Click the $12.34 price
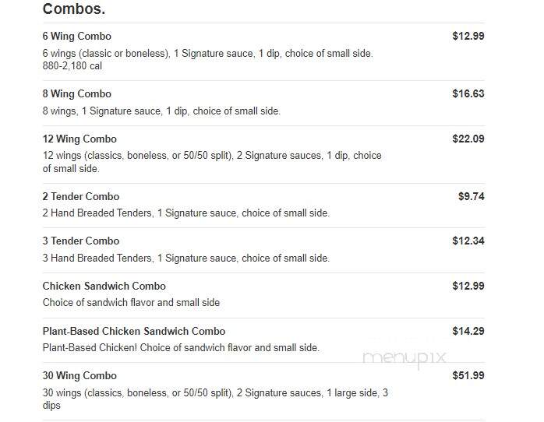The height and width of the screenshot is (422, 544). [468, 241]
